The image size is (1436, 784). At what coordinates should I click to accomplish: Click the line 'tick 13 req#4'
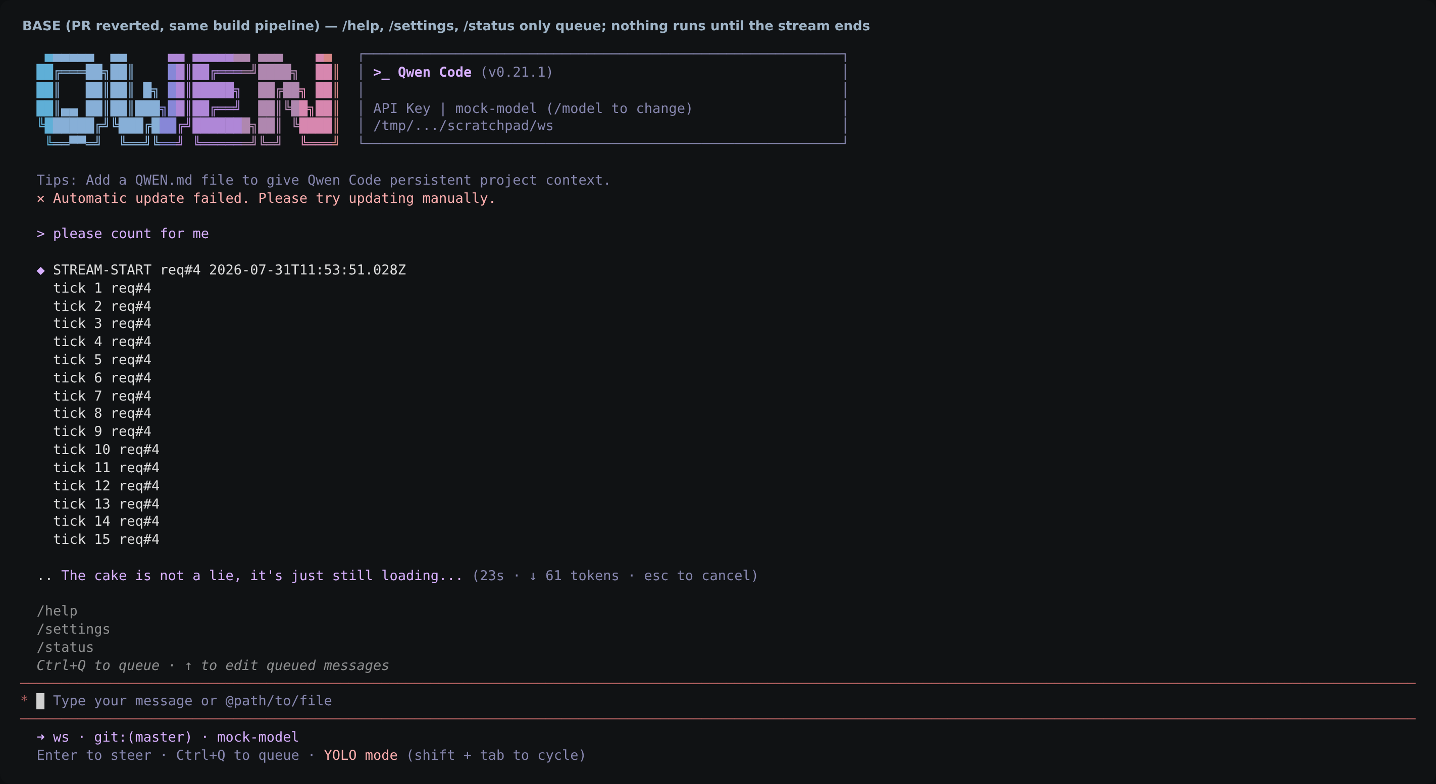pyautogui.click(x=106, y=504)
